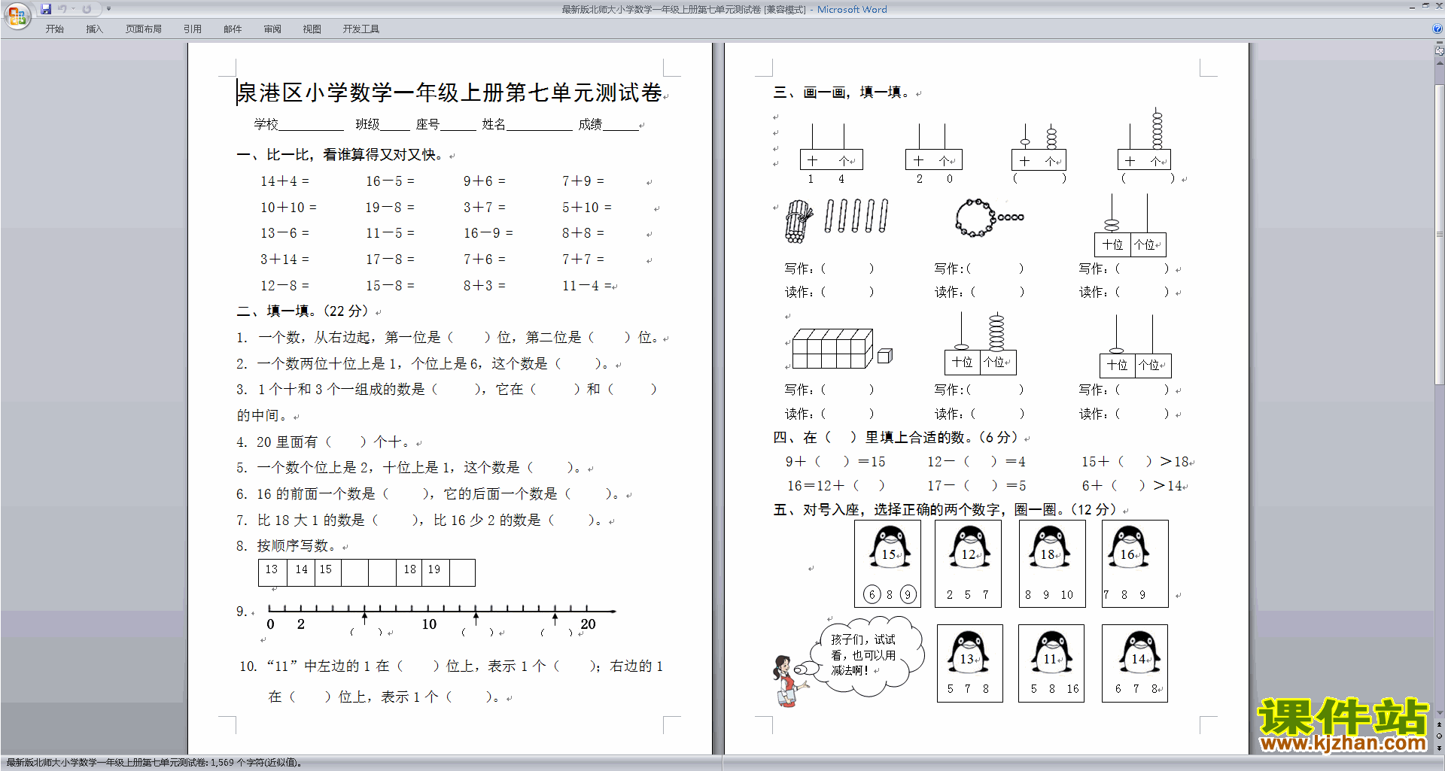
Task: Open the 开始 ribbon tab
Action: point(54,29)
